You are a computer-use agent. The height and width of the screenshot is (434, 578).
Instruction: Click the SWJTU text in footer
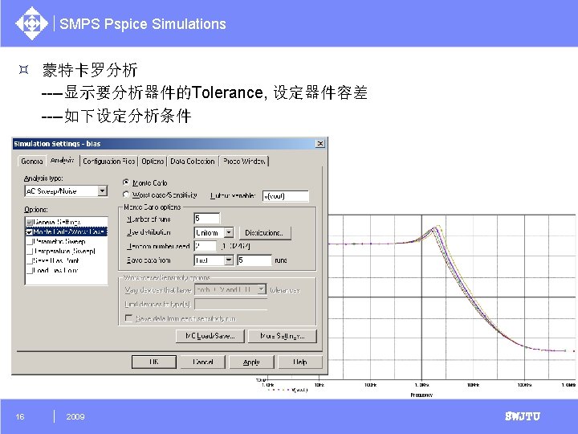(523, 416)
